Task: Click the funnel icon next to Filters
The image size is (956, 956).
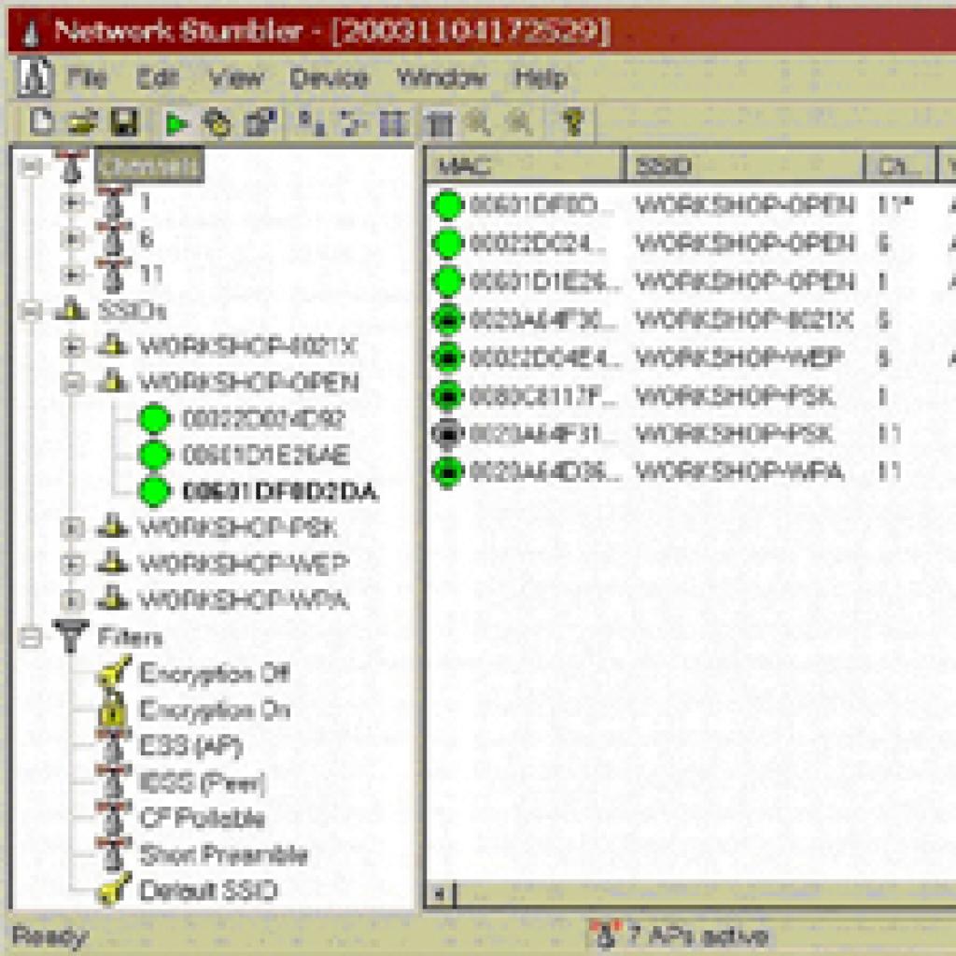Action: click(71, 637)
